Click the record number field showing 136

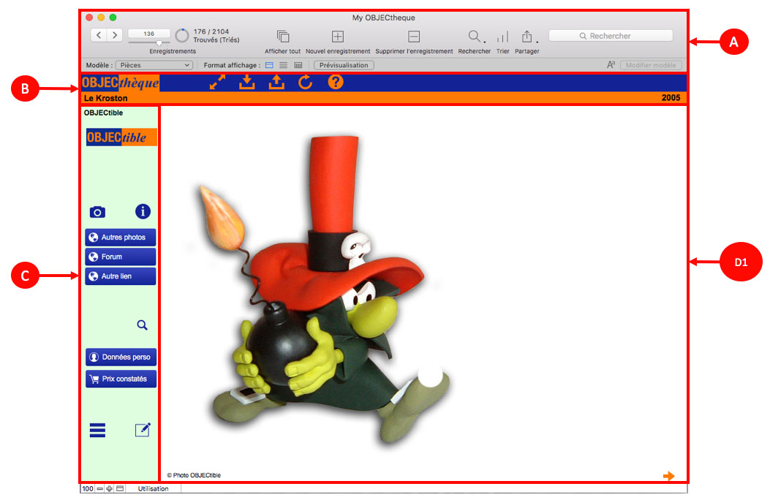[x=148, y=34]
